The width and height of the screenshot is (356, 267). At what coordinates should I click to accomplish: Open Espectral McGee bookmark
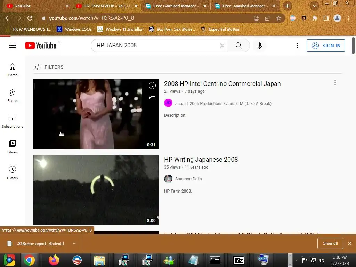220,29
